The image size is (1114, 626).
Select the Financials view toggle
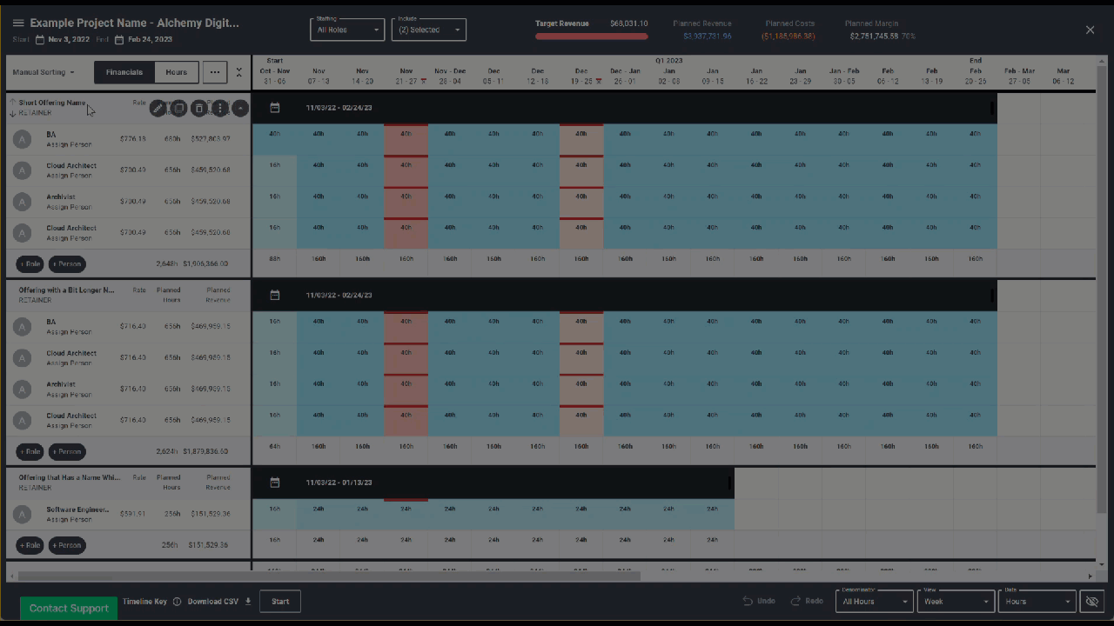pyautogui.click(x=124, y=72)
